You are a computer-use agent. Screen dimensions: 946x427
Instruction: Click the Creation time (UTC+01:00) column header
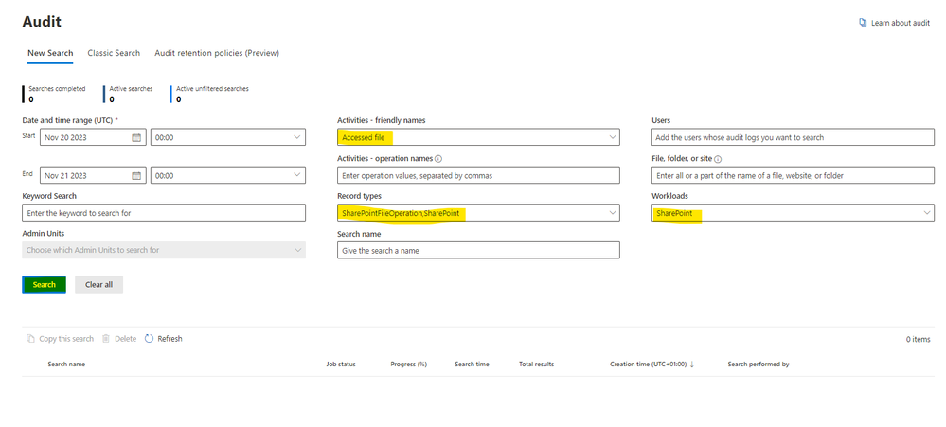[x=648, y=365]
